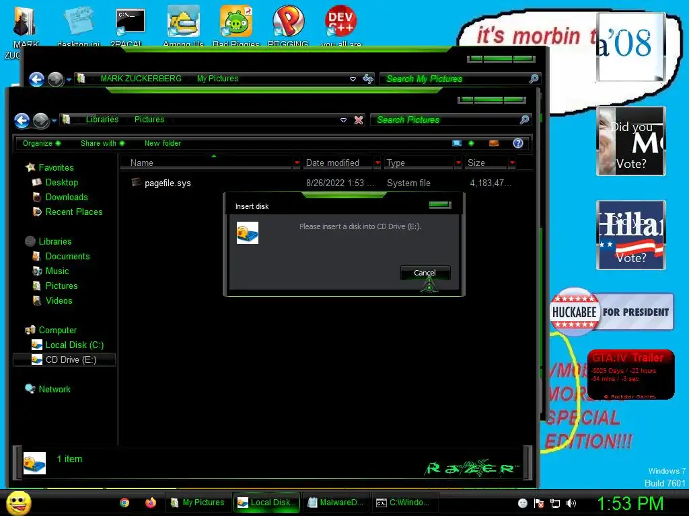The width and height of the screenshot is (689, 516).
Task: Select Favorites in navigation pane
Action: 56,167
